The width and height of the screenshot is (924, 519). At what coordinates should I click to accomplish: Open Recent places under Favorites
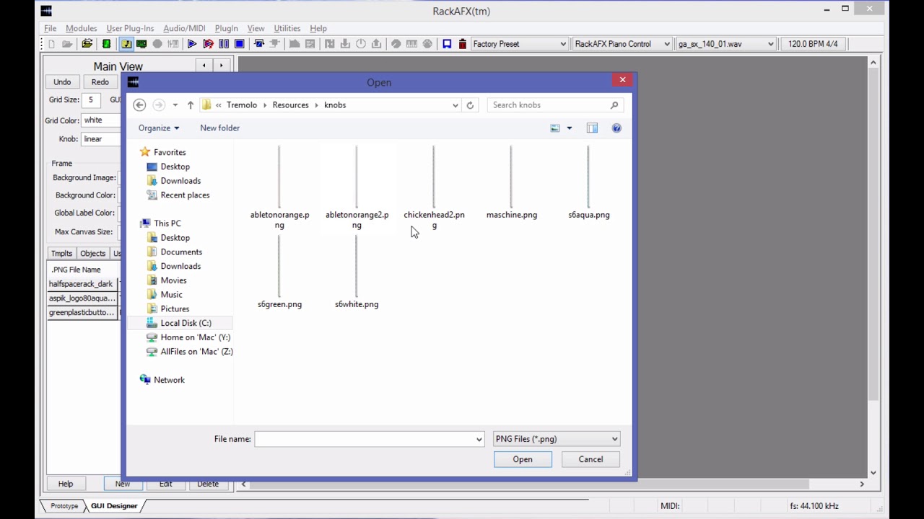[185, 195]
